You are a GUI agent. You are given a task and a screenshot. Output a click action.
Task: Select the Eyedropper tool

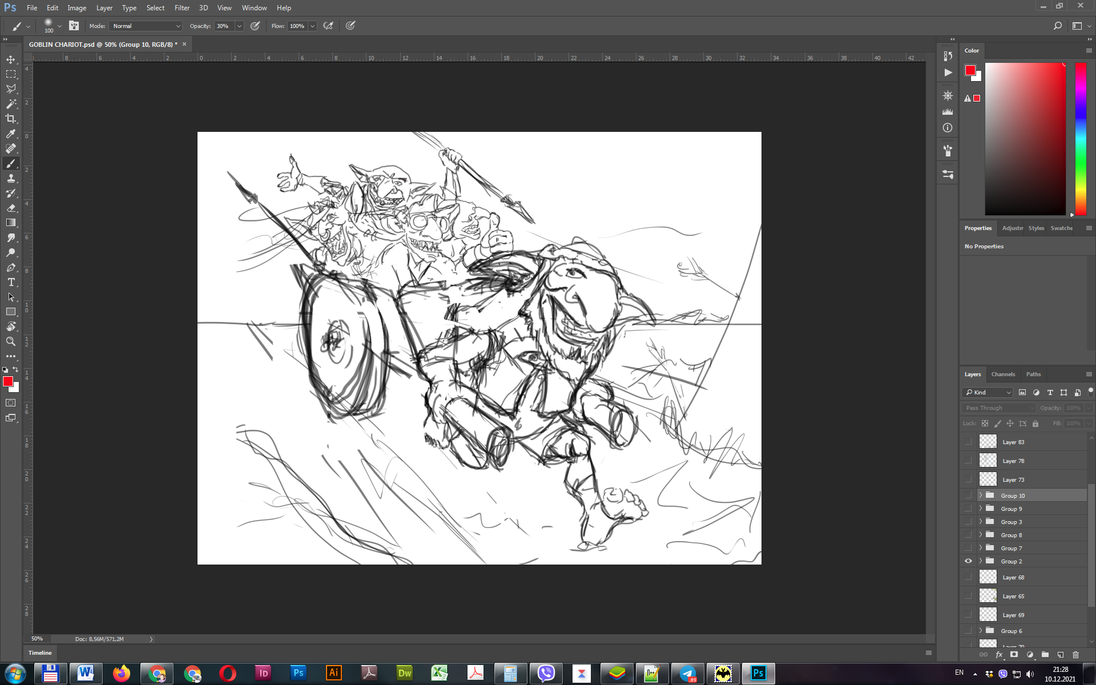click(x=11, y=134)
